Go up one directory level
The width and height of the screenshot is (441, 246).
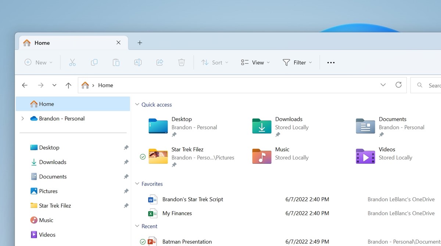coord(68,85)
